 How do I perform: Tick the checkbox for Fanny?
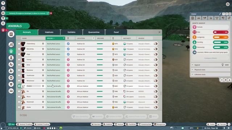(19, 60)
